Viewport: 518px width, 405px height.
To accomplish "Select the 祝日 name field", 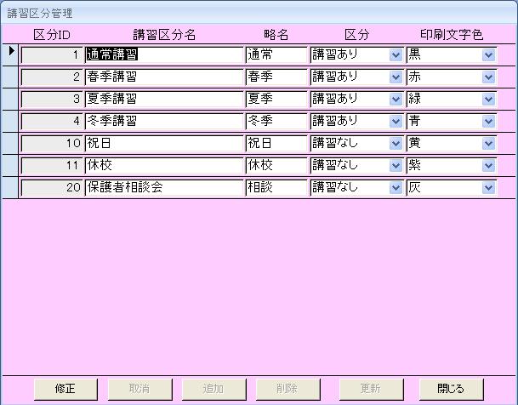I will click(x=164, y=144).
